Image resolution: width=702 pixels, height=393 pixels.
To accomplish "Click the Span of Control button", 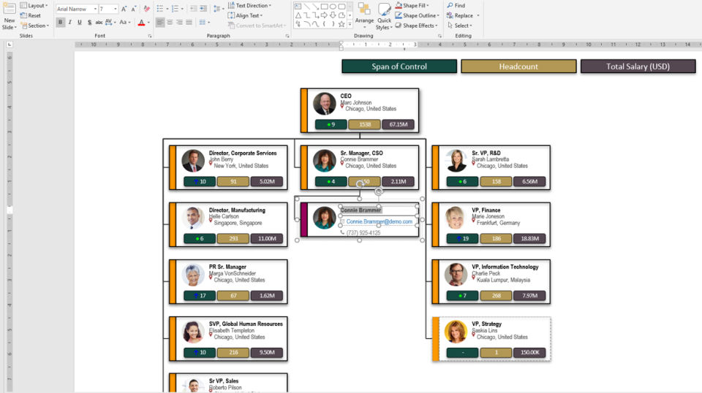I will [x=399, y=66].
